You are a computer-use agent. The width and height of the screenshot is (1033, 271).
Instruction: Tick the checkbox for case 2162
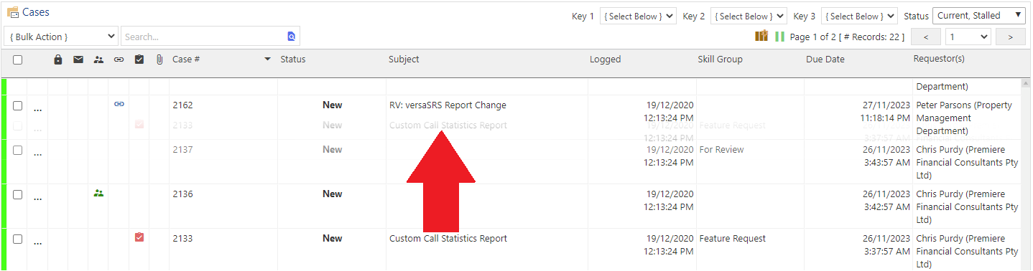point(17,105)
